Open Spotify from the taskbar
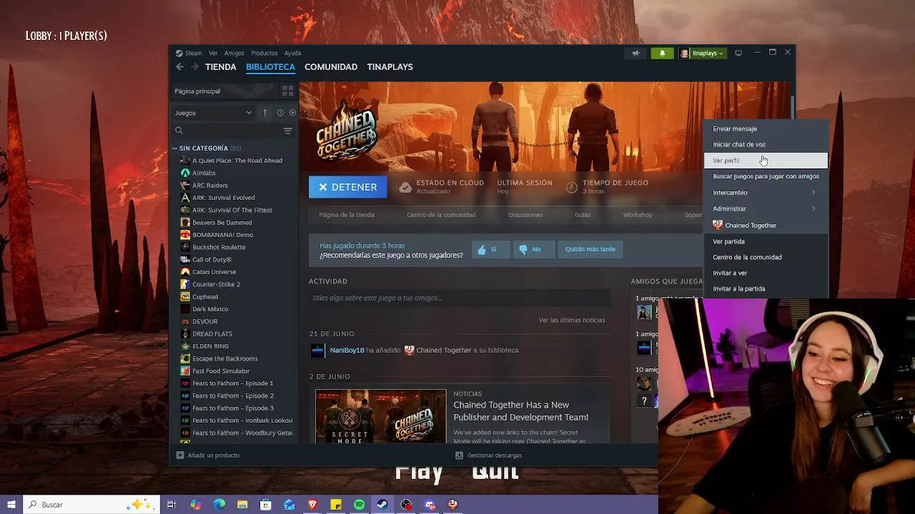Screen dimensions: 915x514 (360, 505)
